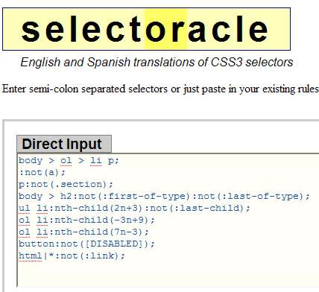Click the underlined 'html' word in the last line

tap(31, 256)
